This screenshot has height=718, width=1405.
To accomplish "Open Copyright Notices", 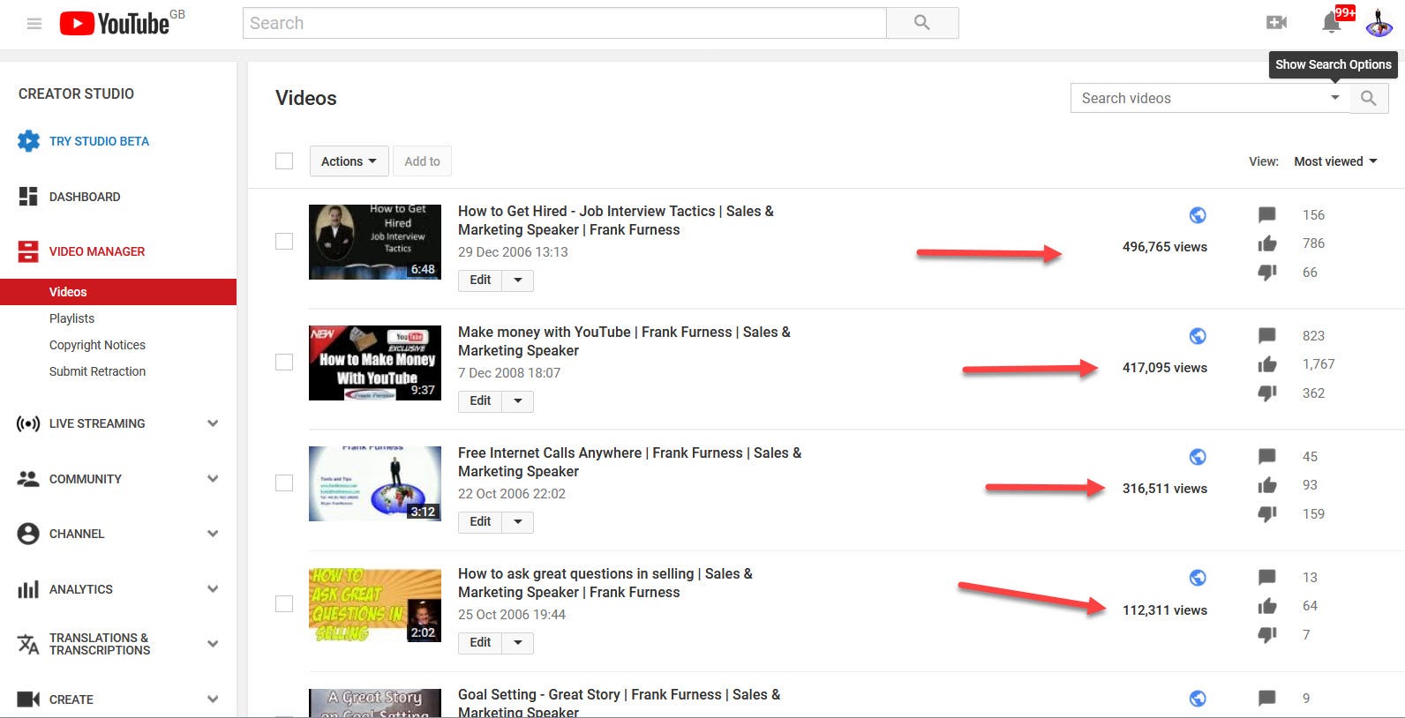I will point(97,345).
